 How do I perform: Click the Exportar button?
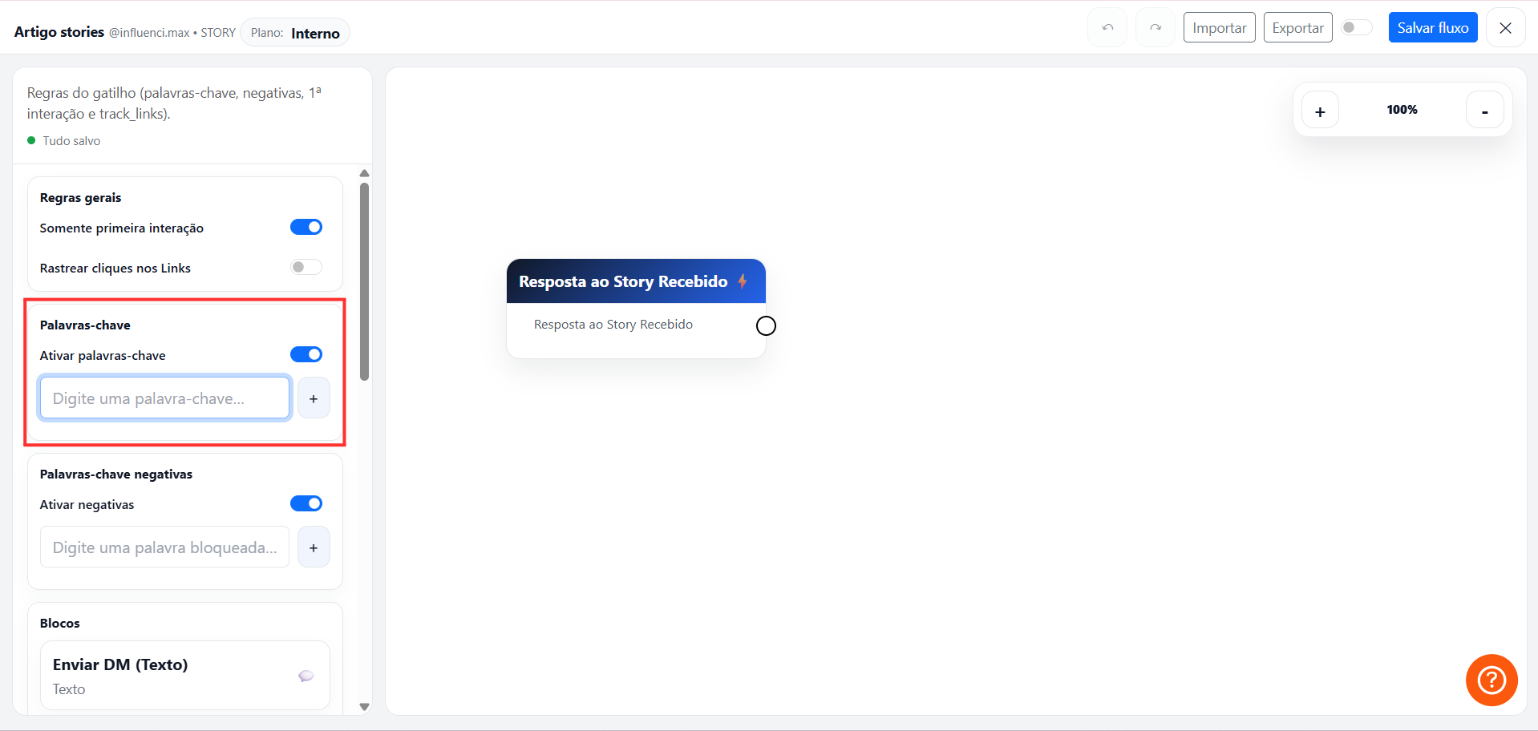click(x=1297, y=28)
